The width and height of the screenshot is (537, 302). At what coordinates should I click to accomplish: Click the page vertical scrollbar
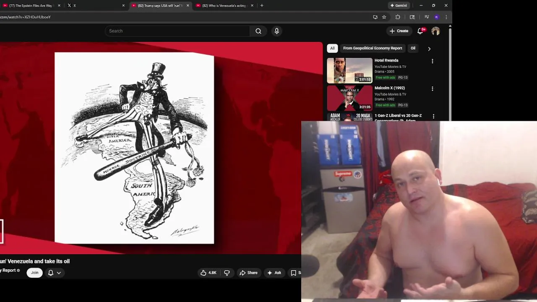pos(450,75)
